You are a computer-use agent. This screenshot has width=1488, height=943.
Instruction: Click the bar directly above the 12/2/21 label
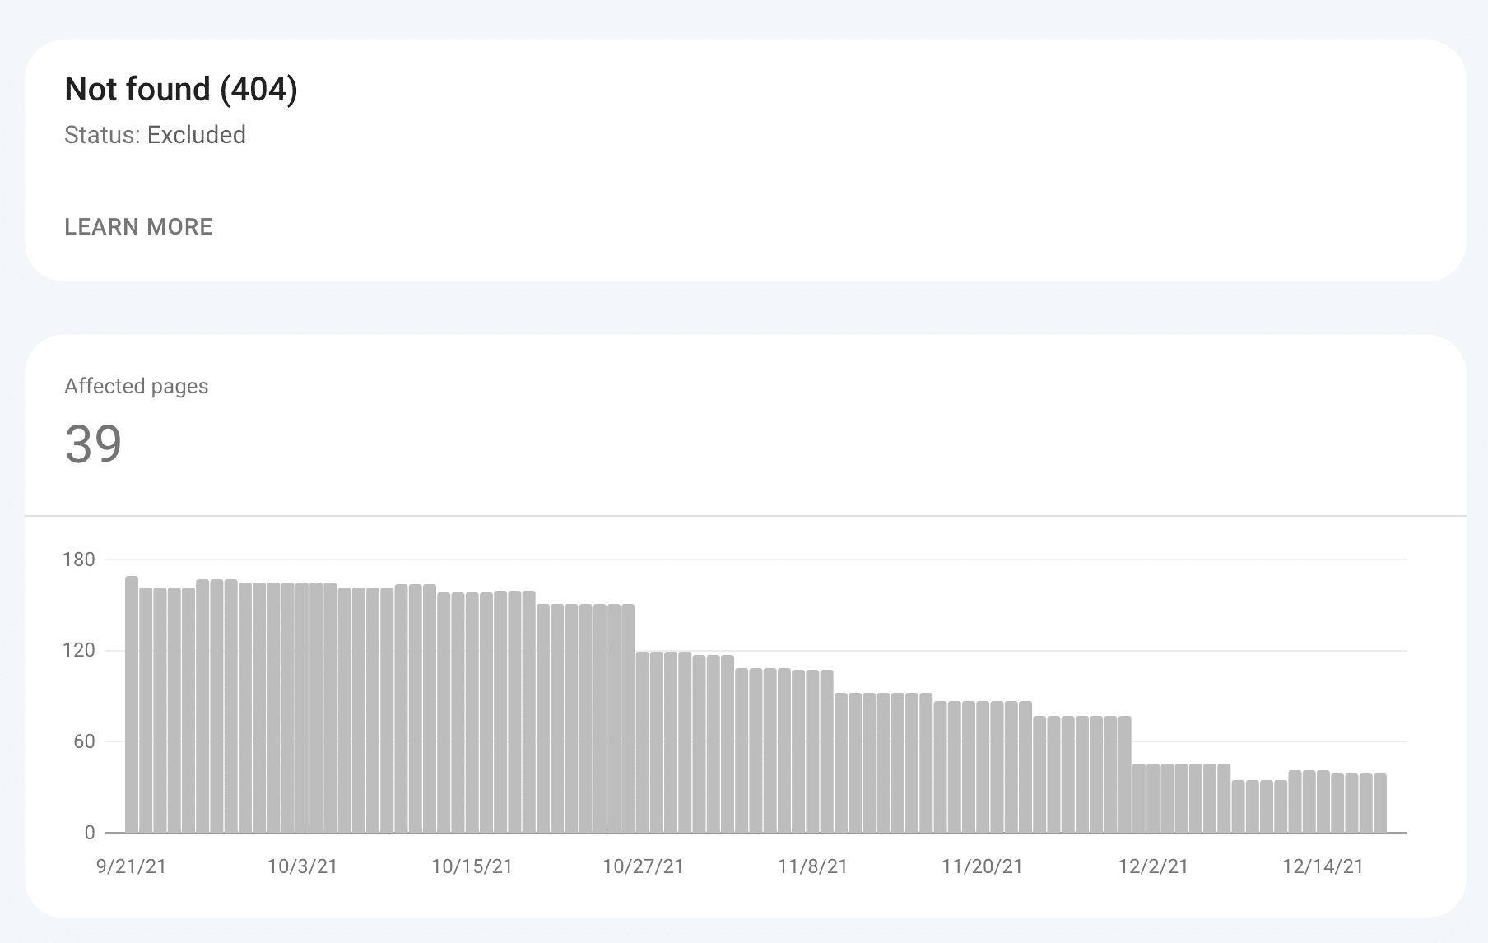pos(1153,798)
